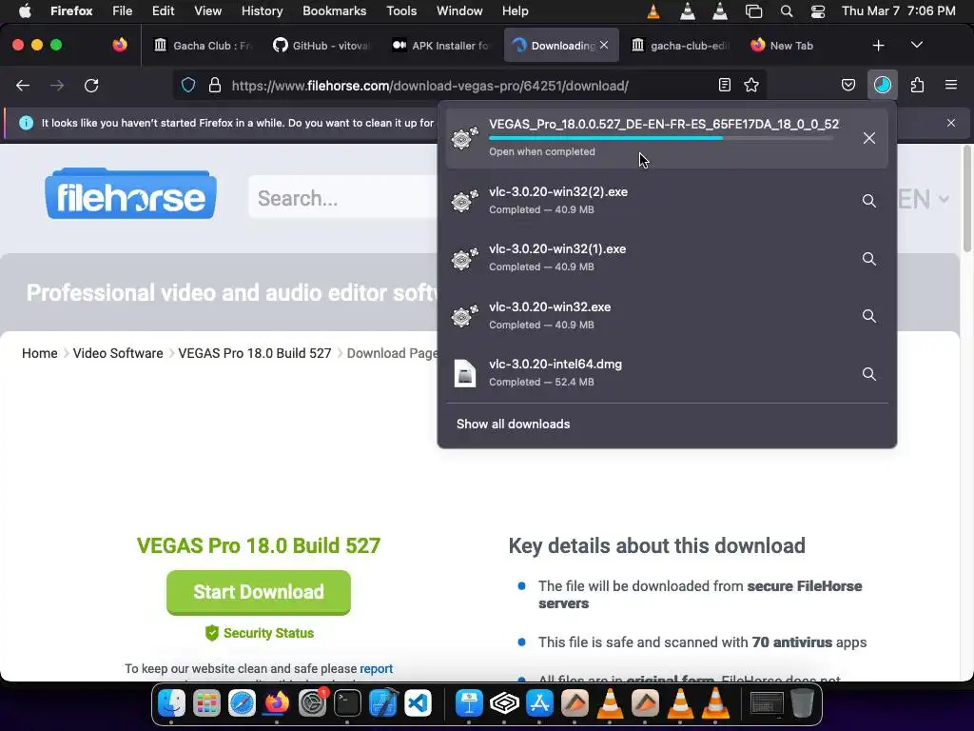Select the vlc-3.0.20-win32.exe download entry
Screen dimensions: 974x731
(667, 316)
